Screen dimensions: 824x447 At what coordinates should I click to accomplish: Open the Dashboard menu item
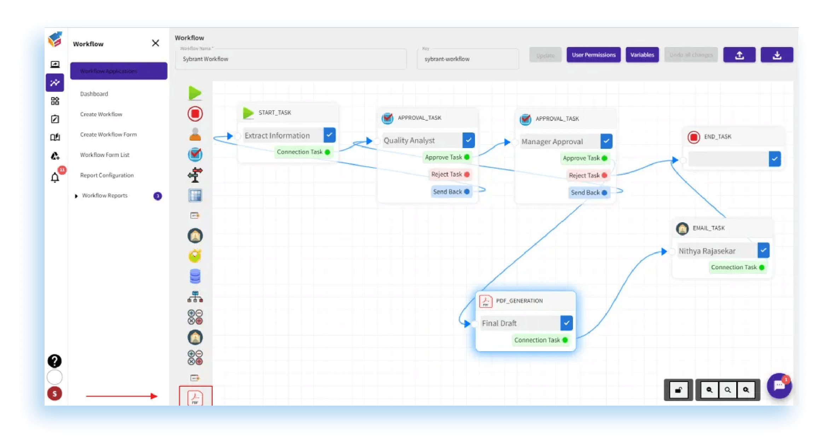[x=94, y=93]
